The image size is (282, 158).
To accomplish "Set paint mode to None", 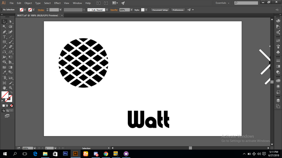I will pos(11,106).
